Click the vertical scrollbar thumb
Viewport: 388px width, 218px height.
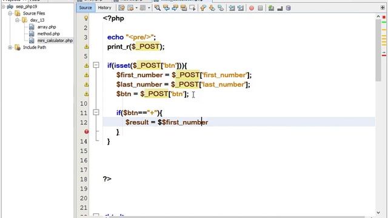[x=378, y=50]
